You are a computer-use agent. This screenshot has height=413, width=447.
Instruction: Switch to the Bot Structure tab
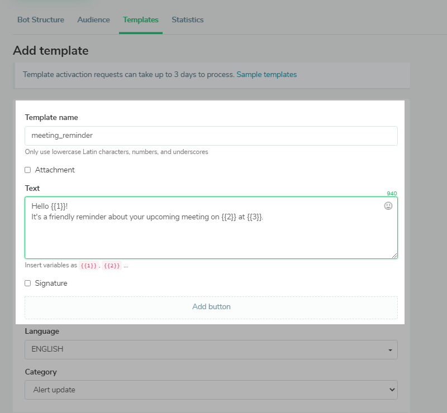[41, 20]
